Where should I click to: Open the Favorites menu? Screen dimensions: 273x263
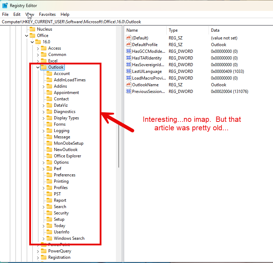(x=47, y=14)
